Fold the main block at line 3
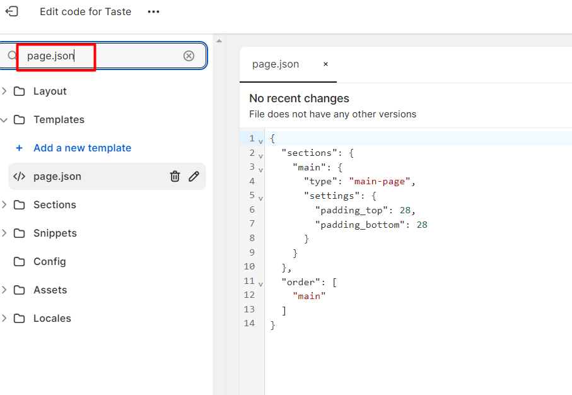 click(260, 170)
